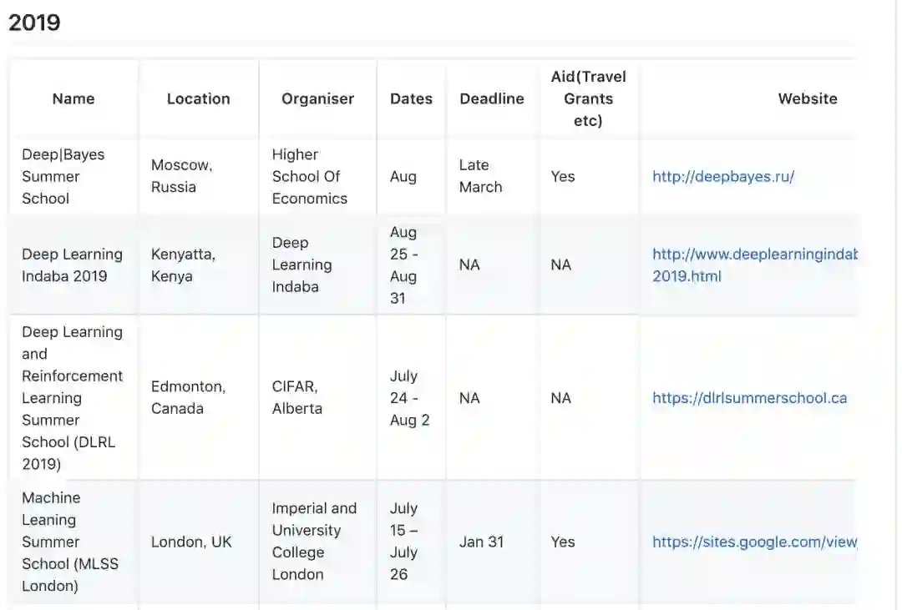This screenshot has width=902, height=610.
Task: Click the Organiser column header
Action: (317, 98)
